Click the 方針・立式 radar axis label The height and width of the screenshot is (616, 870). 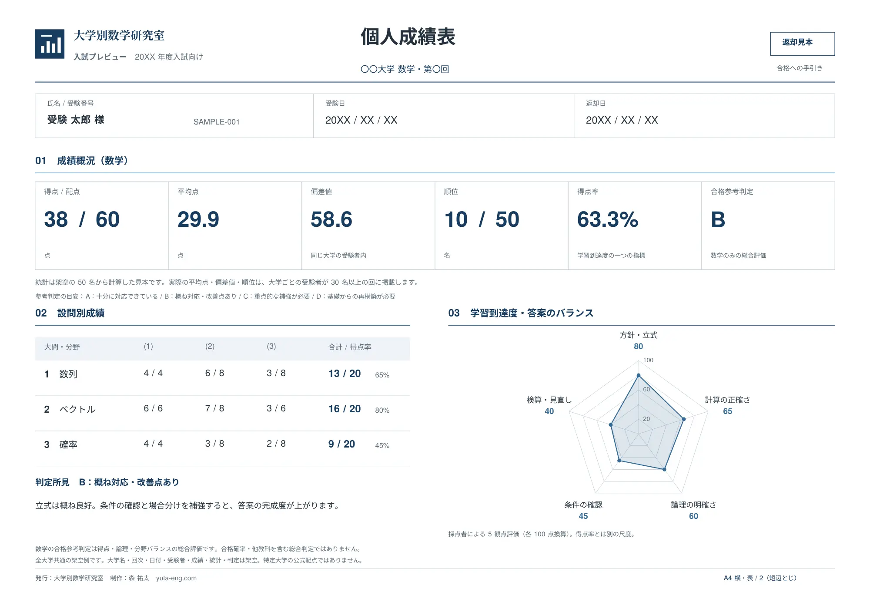[639, 335]
